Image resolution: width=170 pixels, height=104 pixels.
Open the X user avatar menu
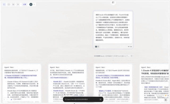click(x=31, y=5)
